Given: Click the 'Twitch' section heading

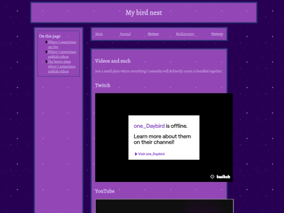Looking at the screenshot, I should 103,85.
